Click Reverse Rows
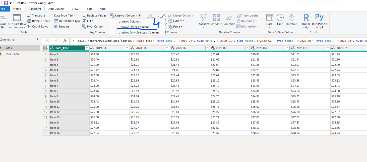 [39, 21]
